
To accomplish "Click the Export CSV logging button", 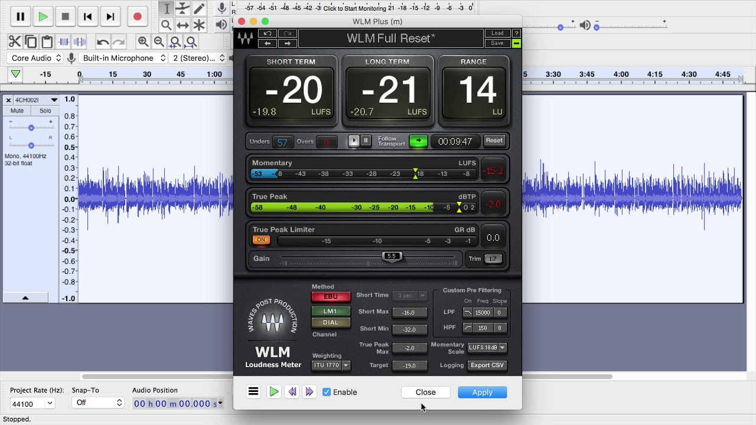I will (x=487, y=365).
